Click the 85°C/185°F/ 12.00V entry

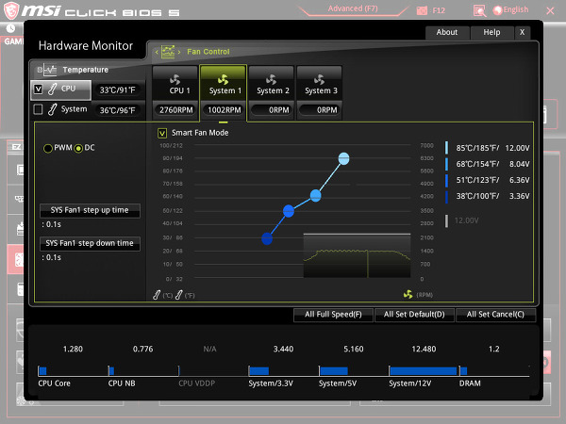[492, 148]
